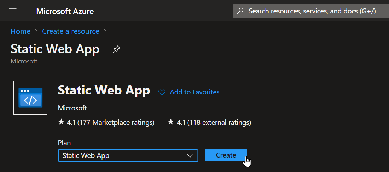Click the chevron after Create a resource
Screen dimensions: 389x172
105,31
